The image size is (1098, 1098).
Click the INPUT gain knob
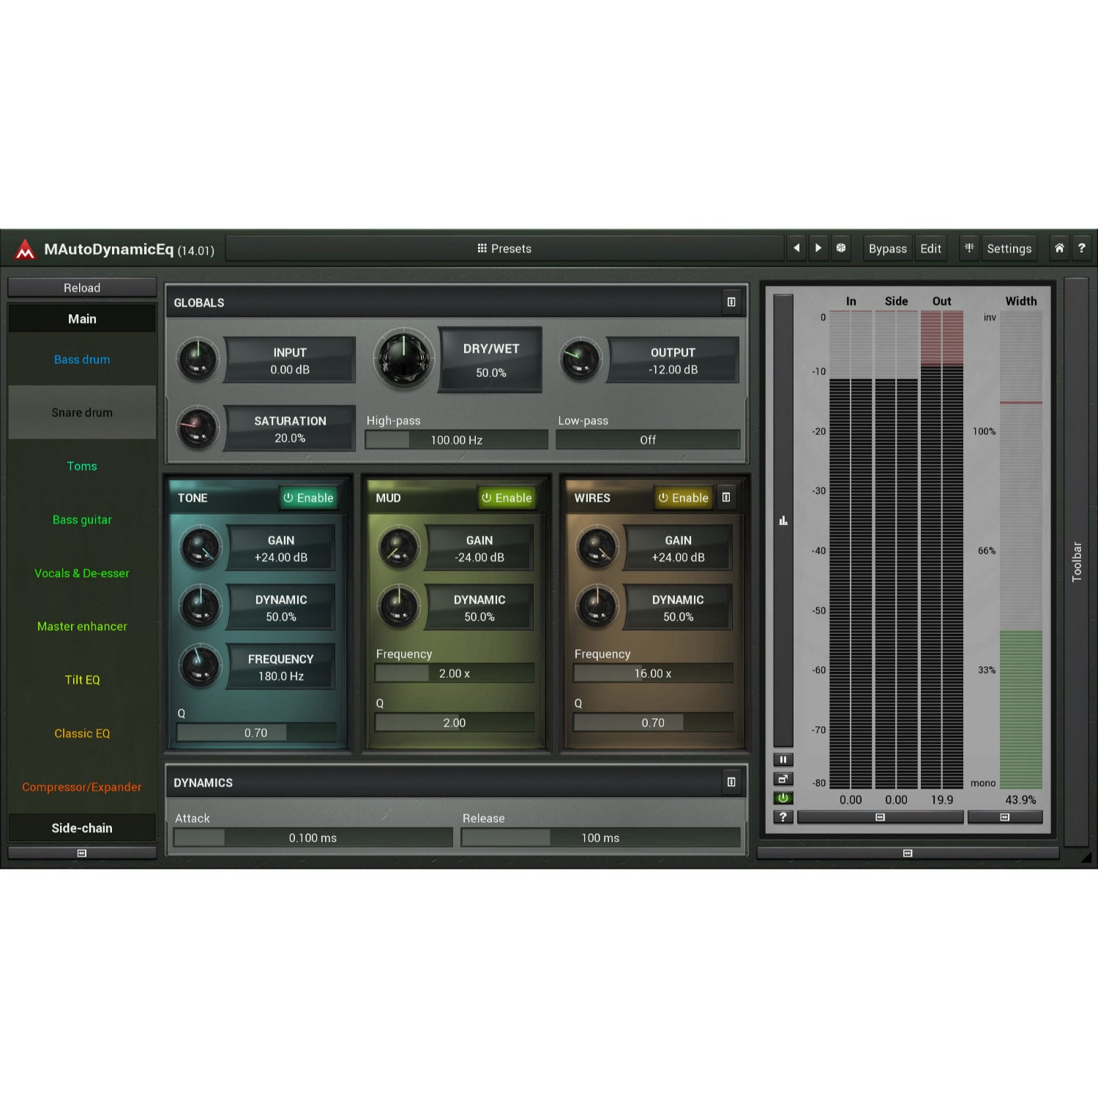[x=198, y=359]
